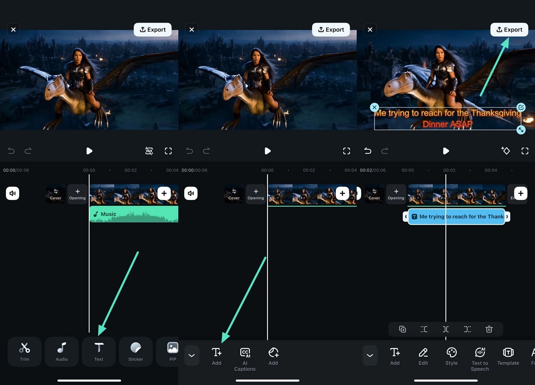Image resolution: width=535 pixels, height=385 pixels.
Task: Redo action in left screen
Action: [x=28, y=151]
